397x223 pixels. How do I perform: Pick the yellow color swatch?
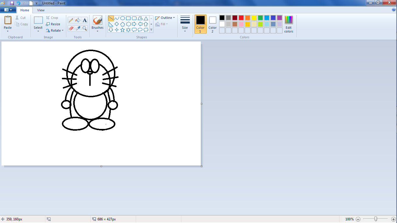[x=254, y=18]
